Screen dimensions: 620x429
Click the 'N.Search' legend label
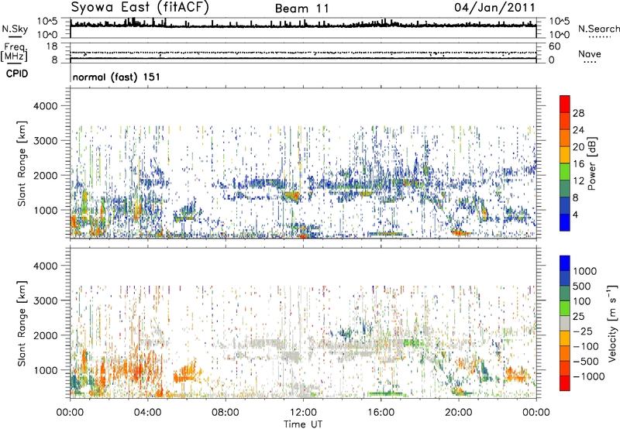[598, 29]
